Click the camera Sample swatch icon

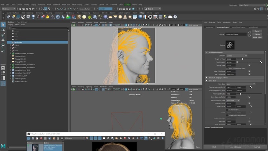point(230,45)
